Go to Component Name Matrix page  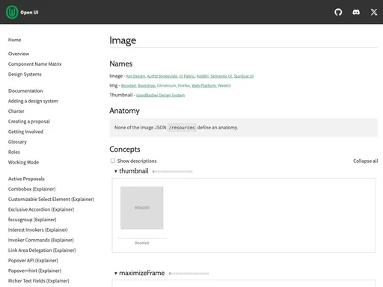[x=35, y=64]
